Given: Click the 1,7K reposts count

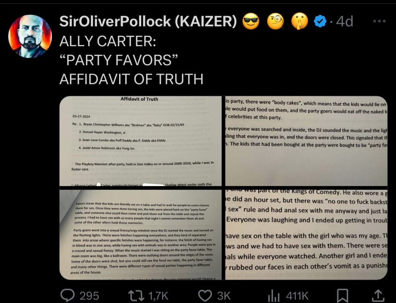Looking at the screenshot, I should click(x=158, y=296).
